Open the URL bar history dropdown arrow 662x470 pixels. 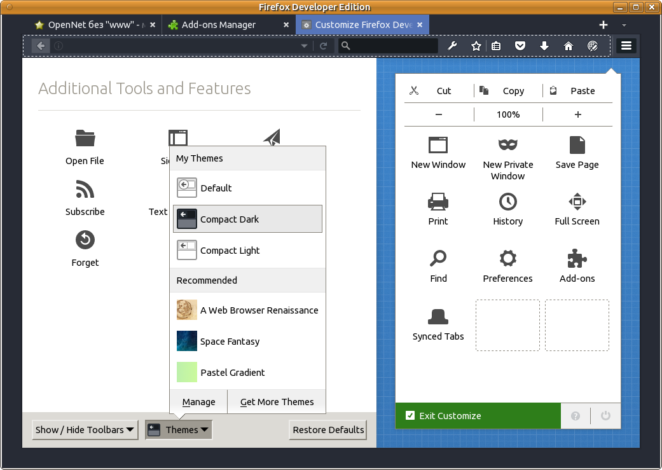point(305,46)
